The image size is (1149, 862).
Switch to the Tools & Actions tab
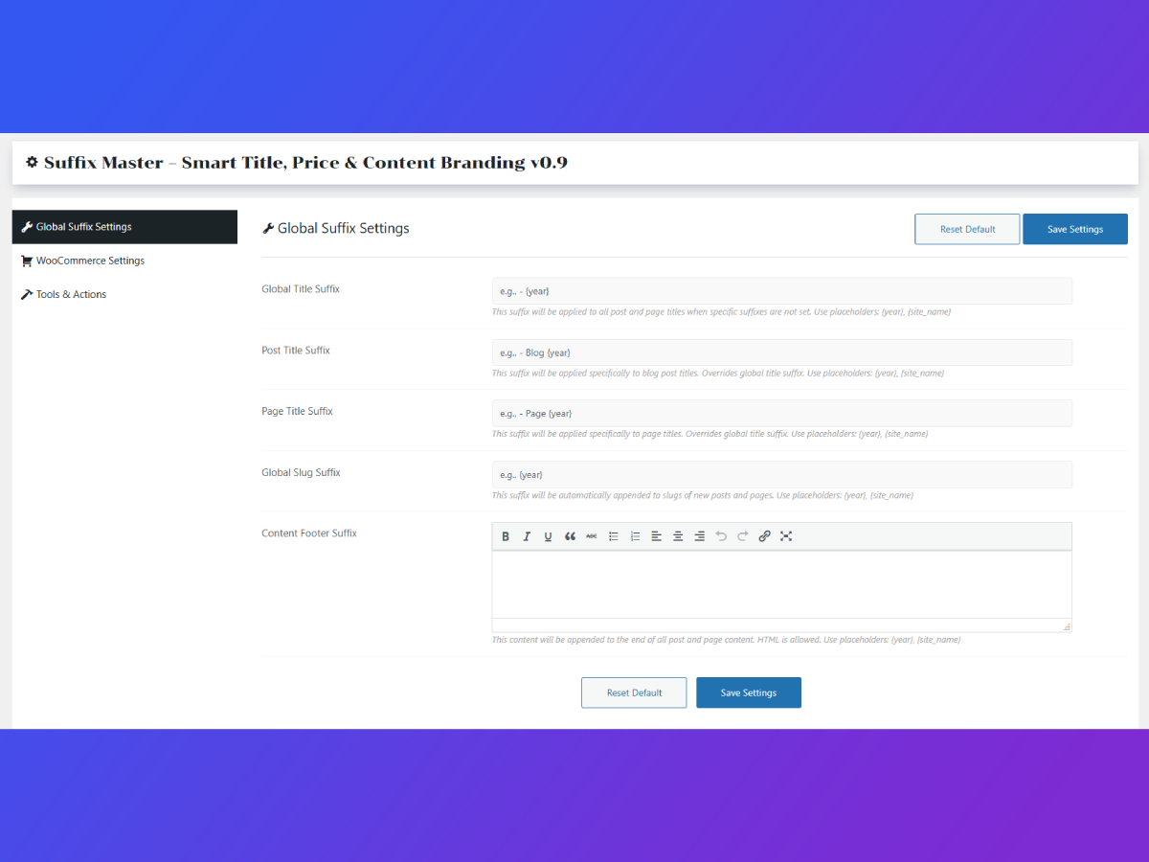pyautogui.click(x=71, y=294)
